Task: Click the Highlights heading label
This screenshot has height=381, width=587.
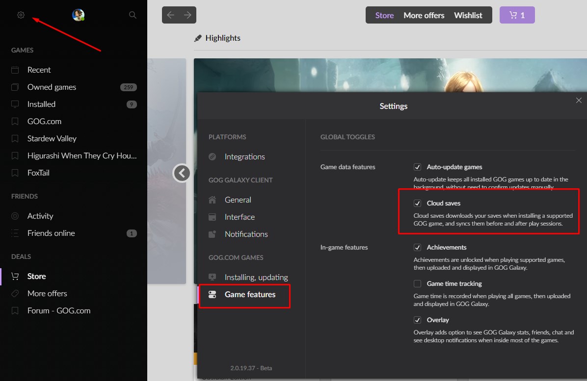Action: (223, 38)
